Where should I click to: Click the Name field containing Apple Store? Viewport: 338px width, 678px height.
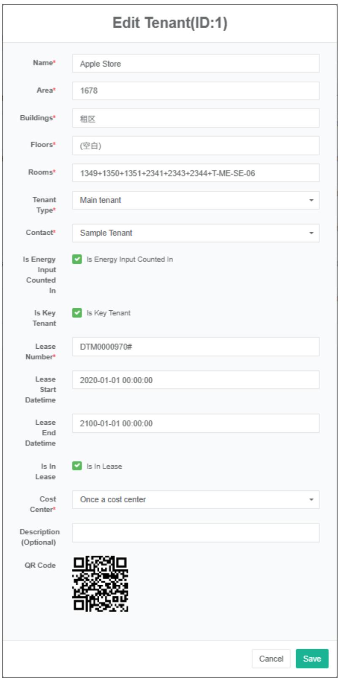pyautogui.click(x=195, y=64)
